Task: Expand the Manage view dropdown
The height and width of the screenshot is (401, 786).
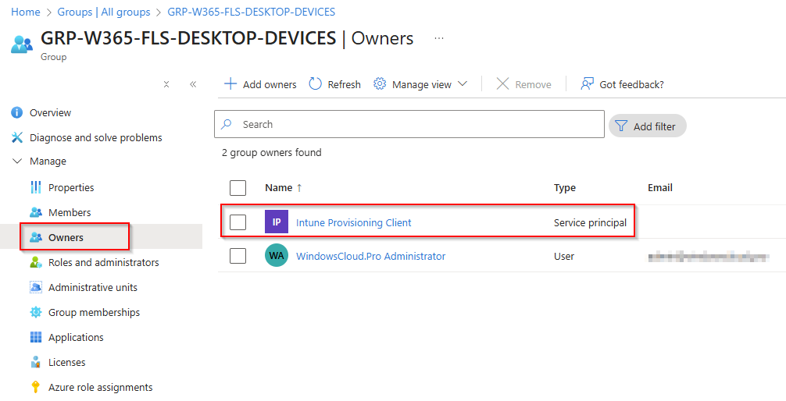Action: point(462,84)
